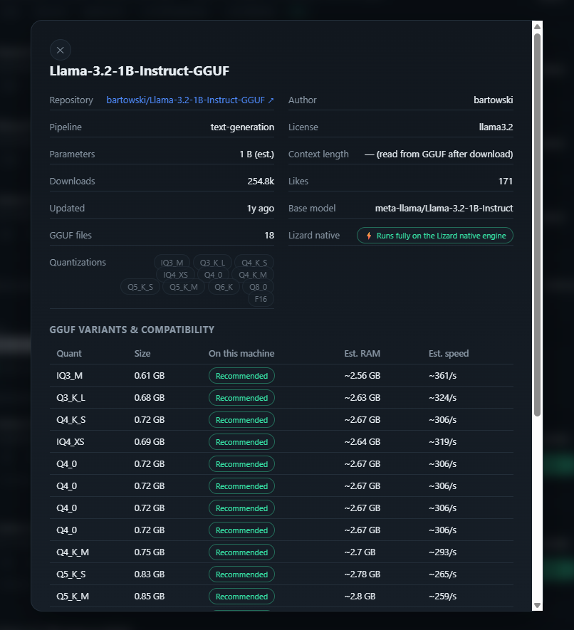This screenshot has width=574, height=630.
Task: Click '(read from GGUF after download)' context length text
Action: coord(444,154)
